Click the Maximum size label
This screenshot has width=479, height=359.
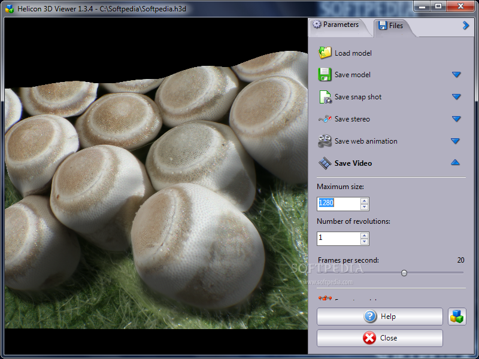point(340,187)
